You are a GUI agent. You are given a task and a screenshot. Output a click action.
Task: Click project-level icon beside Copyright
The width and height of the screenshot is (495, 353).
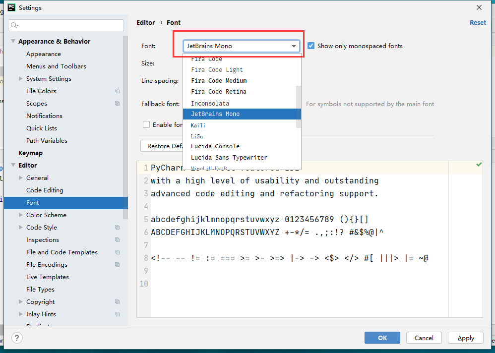[x=118, y=302]
